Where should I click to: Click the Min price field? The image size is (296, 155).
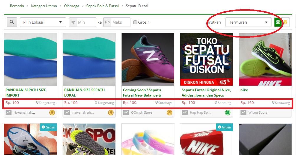coord(83,22)
